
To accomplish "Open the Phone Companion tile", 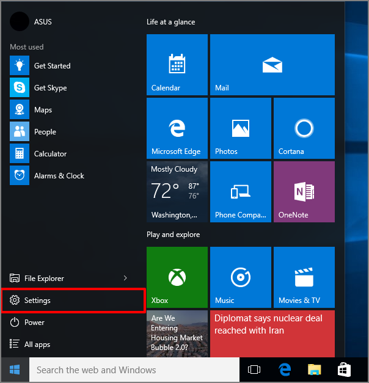I will (x=241, y=192).
